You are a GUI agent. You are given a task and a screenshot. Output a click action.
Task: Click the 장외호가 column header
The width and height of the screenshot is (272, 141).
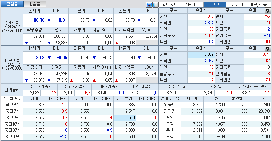click(x=125, y=99)
